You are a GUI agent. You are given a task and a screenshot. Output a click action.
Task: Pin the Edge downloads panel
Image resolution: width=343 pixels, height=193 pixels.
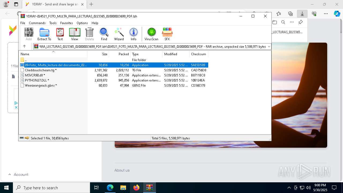point(300,22)
